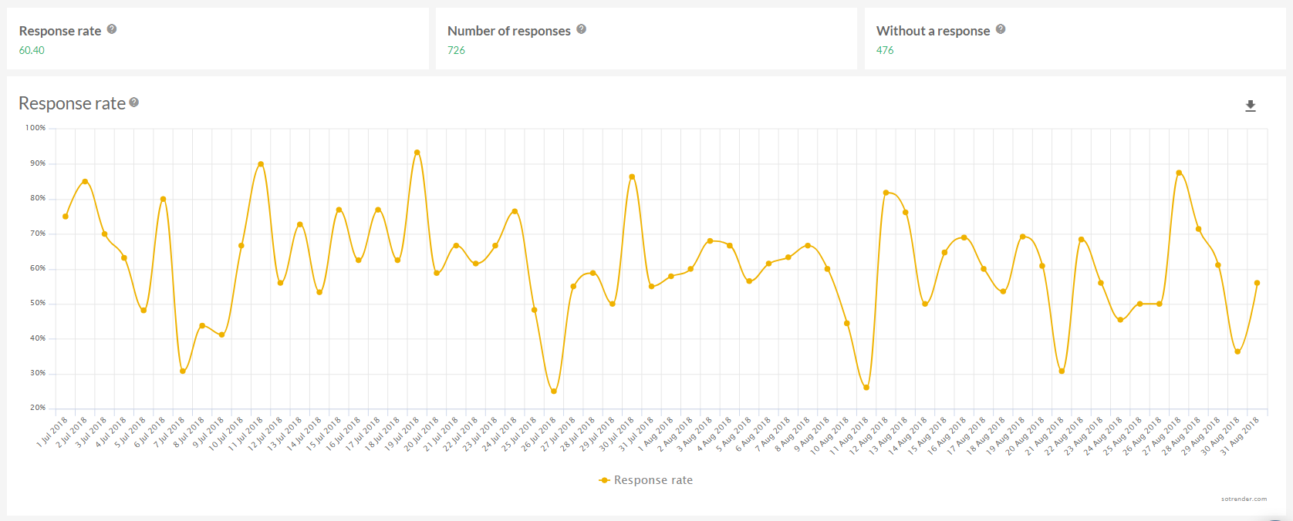This screenshot has height=521, width=1293.
Task: Click the 1 Jul 2018 data point
Action: [x=66, y=217]
